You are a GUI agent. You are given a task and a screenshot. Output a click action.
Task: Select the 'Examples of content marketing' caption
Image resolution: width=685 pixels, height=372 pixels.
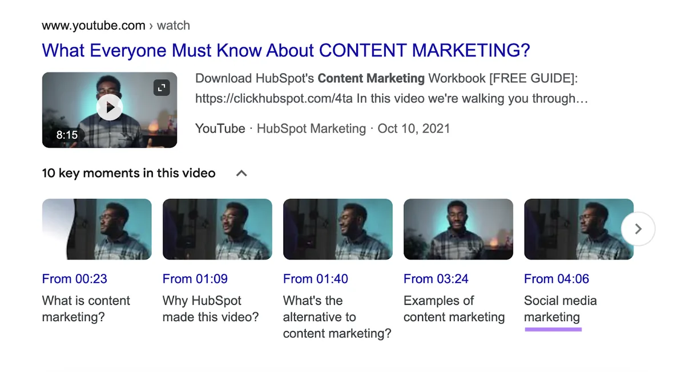pyautogui.click(x=454, y=309)
